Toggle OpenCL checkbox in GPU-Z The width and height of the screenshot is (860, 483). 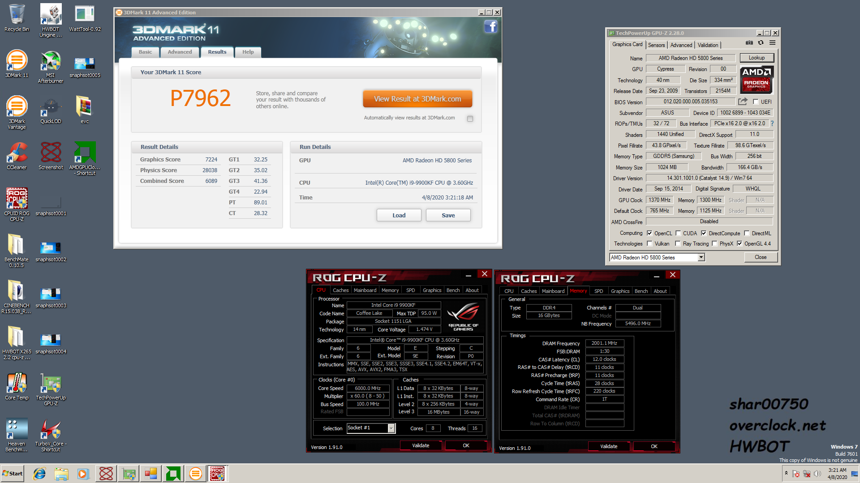click(649, 233)
